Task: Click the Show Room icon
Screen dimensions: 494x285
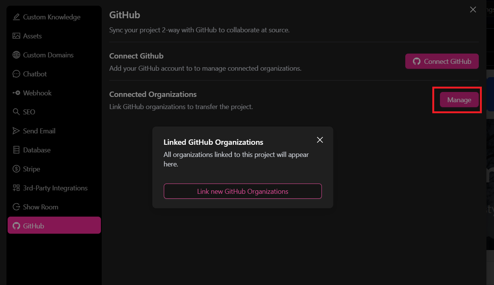Action: (16, 207)
